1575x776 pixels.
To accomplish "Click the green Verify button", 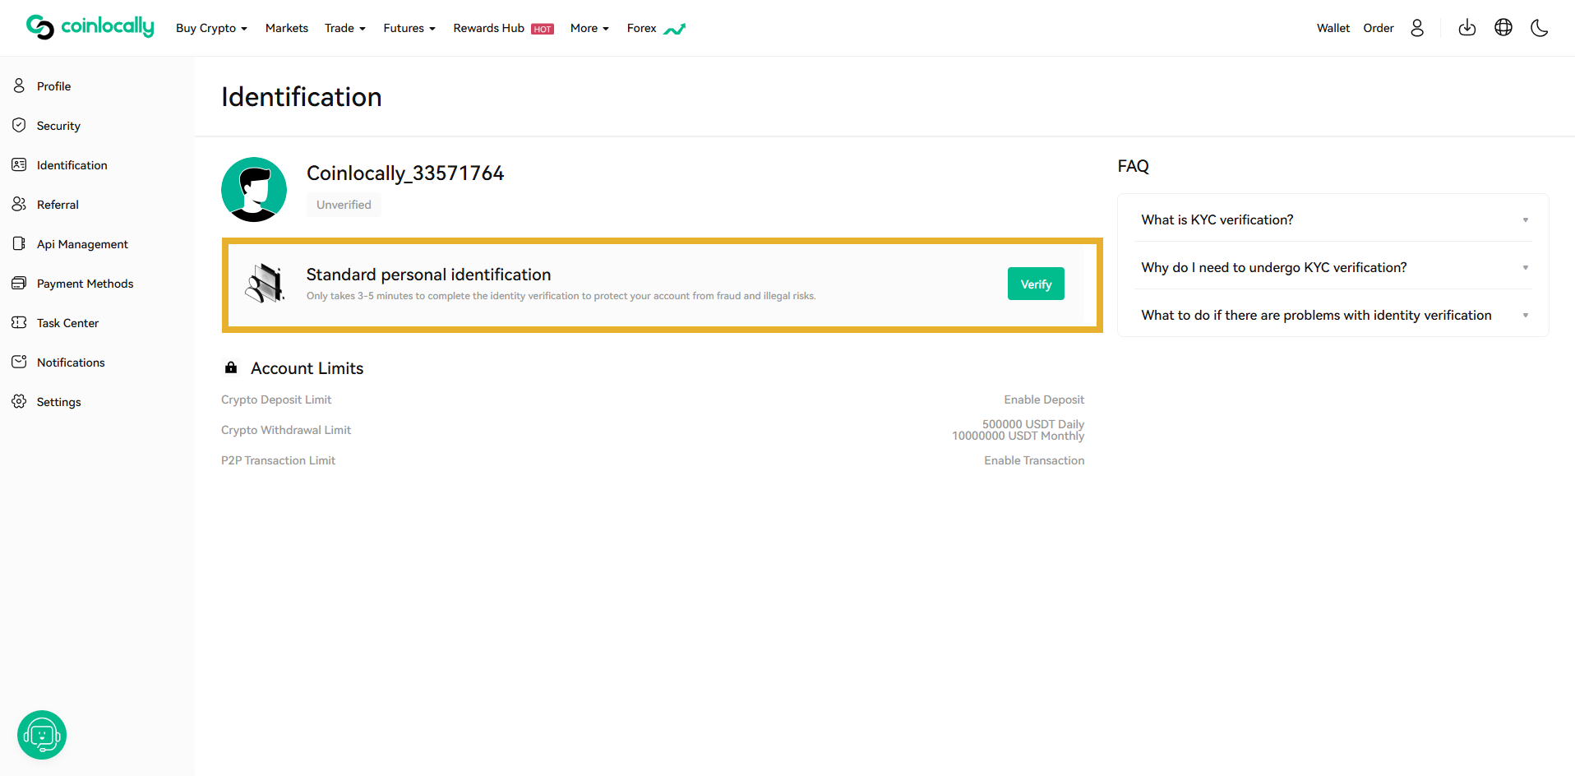I will (x=1036, y=284).
